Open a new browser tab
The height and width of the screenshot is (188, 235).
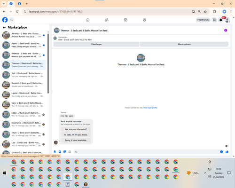pyautogui.click(x=27, y=4)
